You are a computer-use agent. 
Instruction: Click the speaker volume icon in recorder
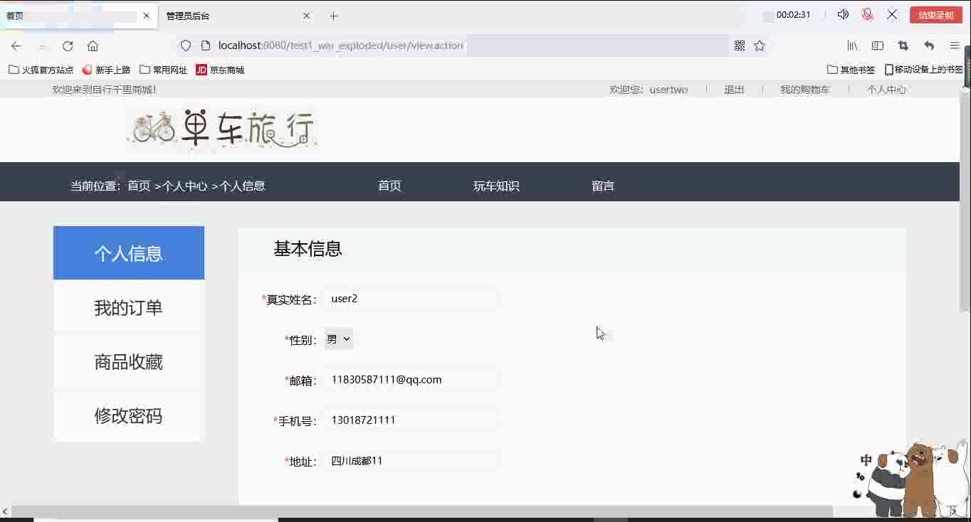pyautogui.click(x=843, y=14)
